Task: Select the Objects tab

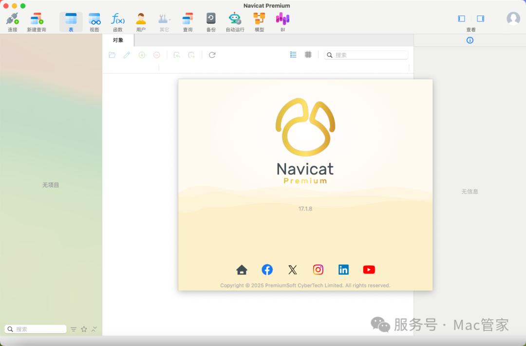Action: pos(118,40)
